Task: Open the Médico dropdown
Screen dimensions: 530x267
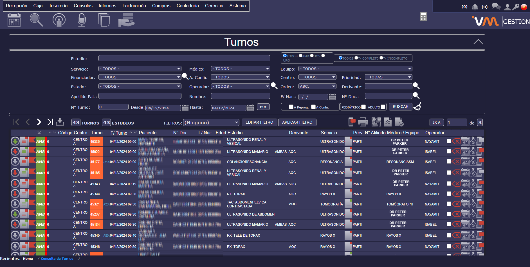Action: coord(241,69)
